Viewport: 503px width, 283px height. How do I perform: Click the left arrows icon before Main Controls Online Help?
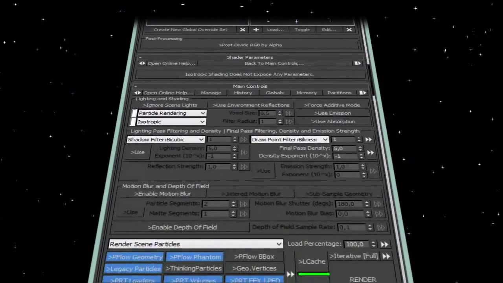coord(138,93)
